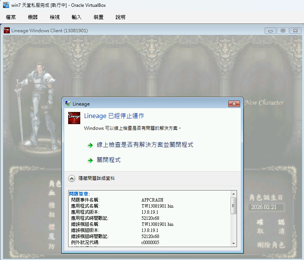Screen dimensions: 304x260
Task: Click scroll up arrow in problem details box
Action: coord(234,194)
